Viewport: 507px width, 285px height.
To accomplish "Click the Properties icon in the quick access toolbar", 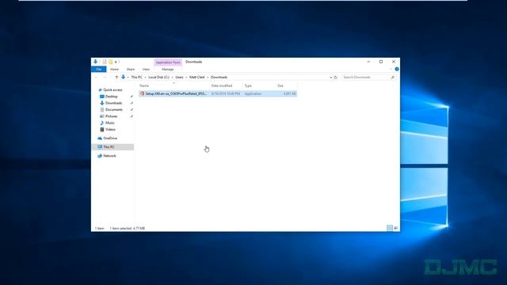I will click(x=105, y=62).
